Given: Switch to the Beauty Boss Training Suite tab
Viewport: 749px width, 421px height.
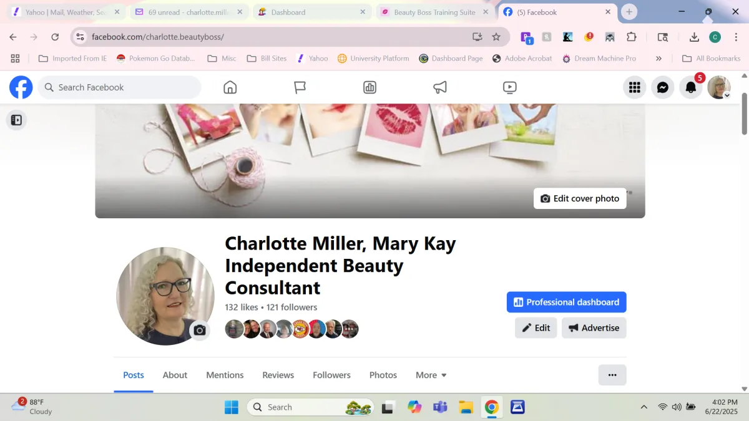Looking at the screenshot, I should 434,12.
